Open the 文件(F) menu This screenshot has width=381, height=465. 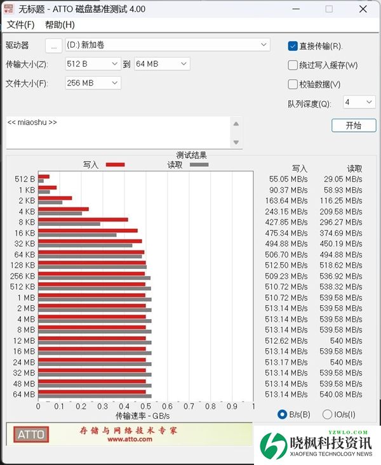20,25
